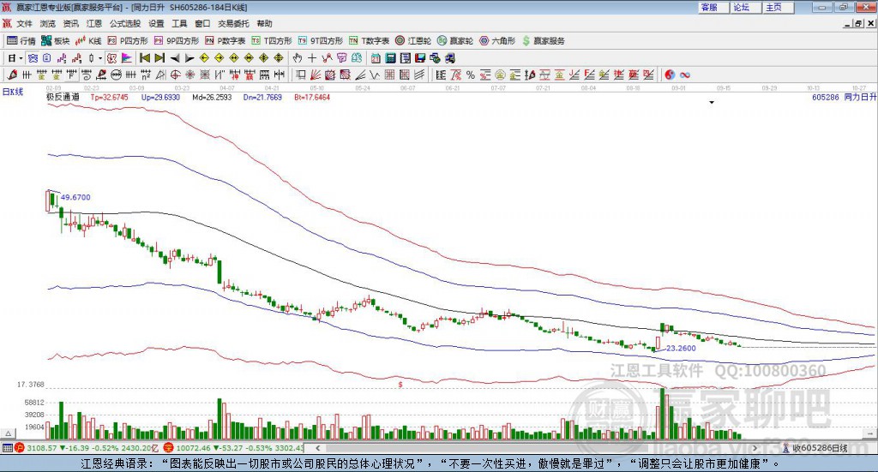Jump to first bar with skip-back icon
878x472 pixels.
click(x=144, y=58)
